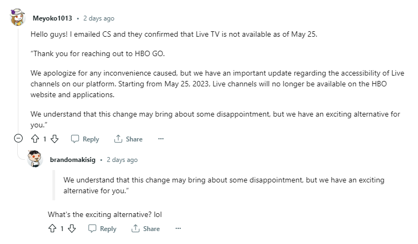Upvote Meyoko1013's comment
Screen dimensions: 418x244
36,139
